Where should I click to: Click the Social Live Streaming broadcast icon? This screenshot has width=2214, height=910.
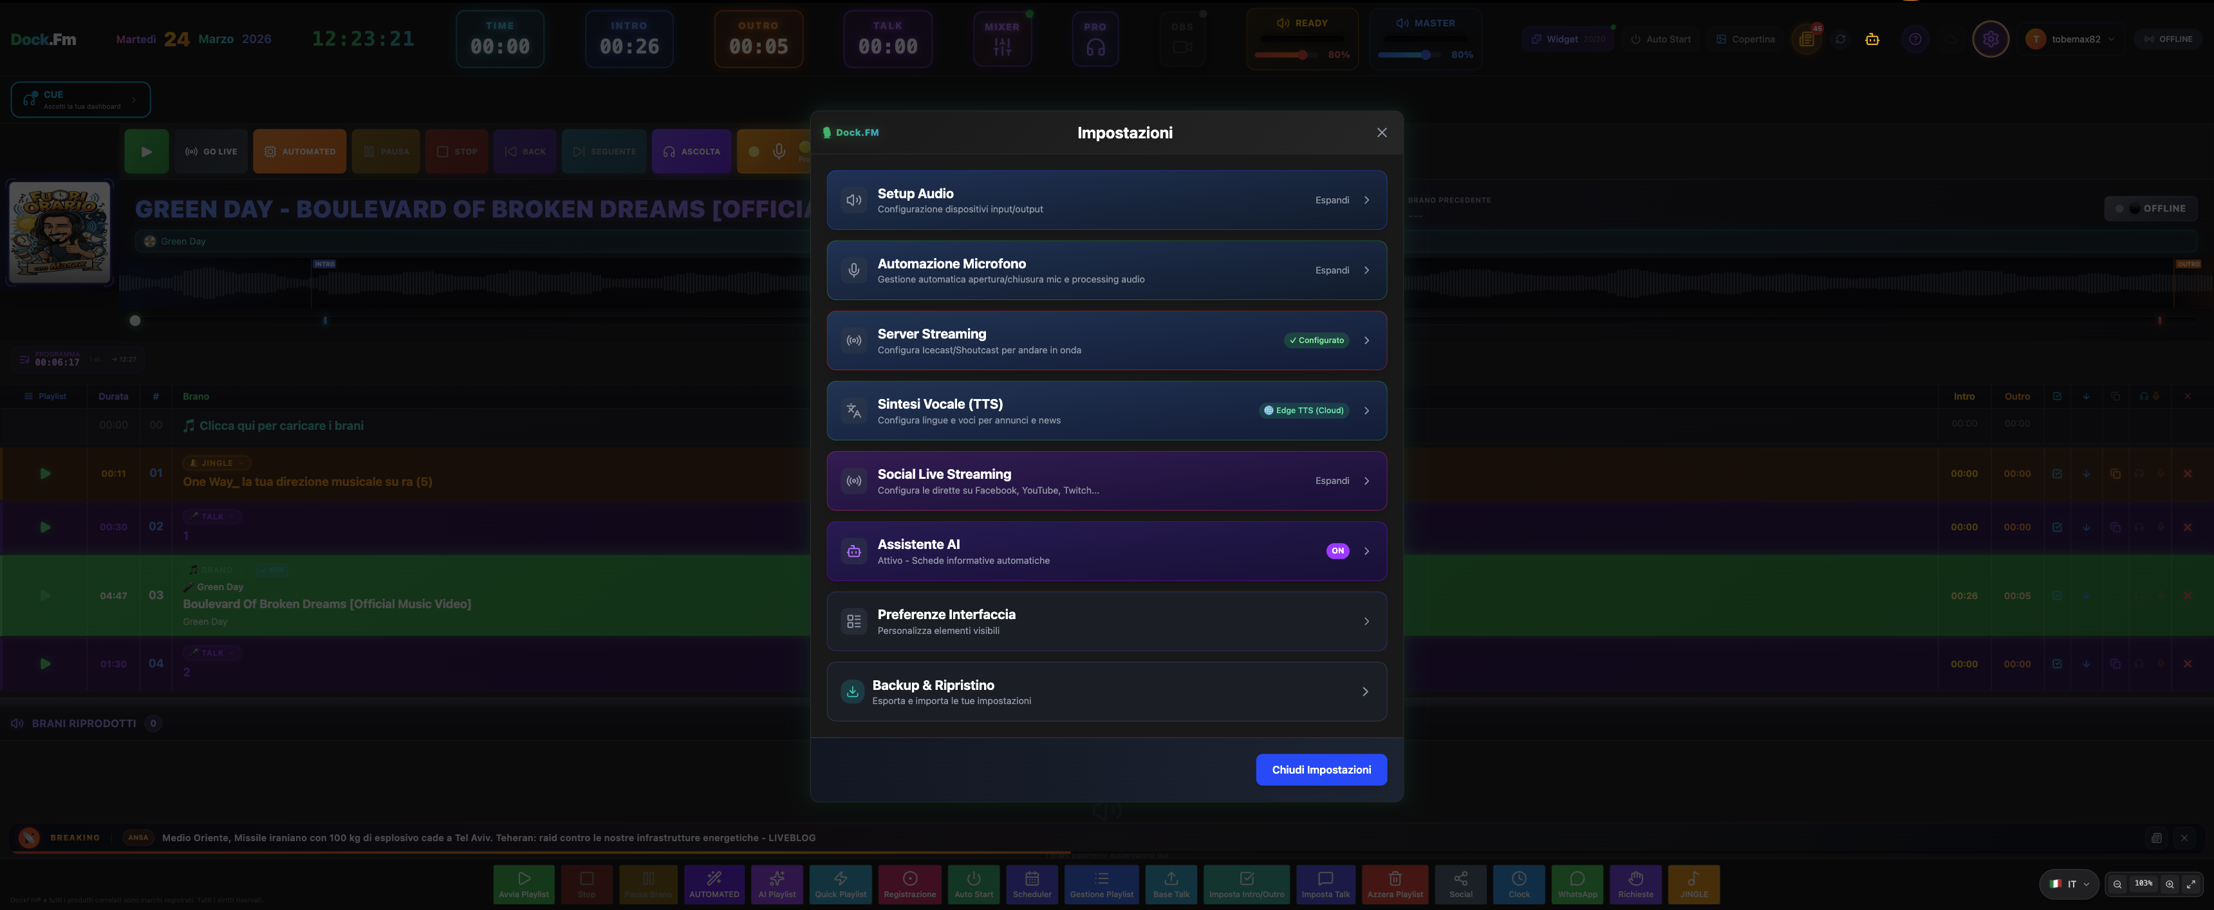click(x=853, y=481)
